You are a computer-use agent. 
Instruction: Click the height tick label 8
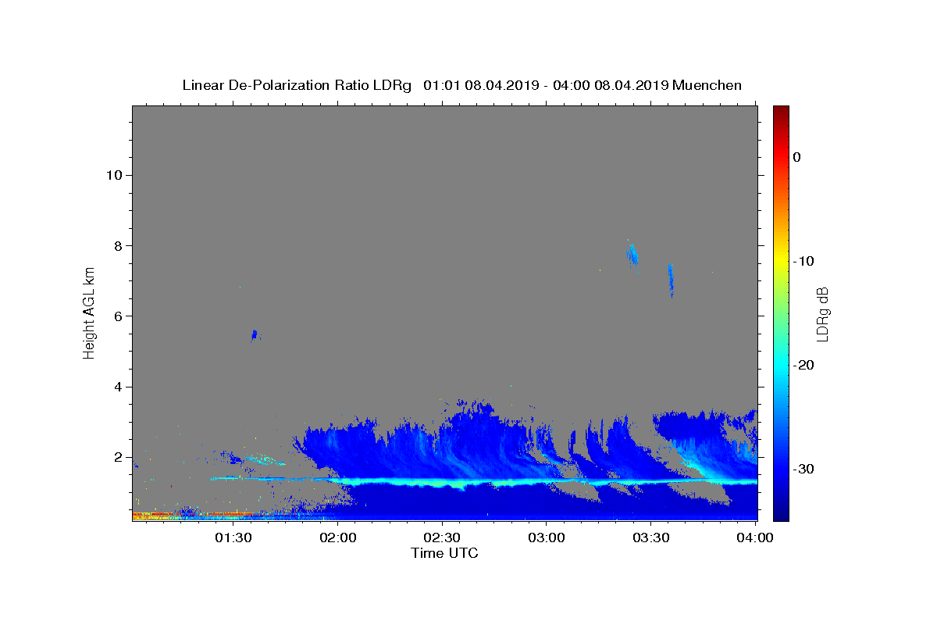(x=119, y=245)
